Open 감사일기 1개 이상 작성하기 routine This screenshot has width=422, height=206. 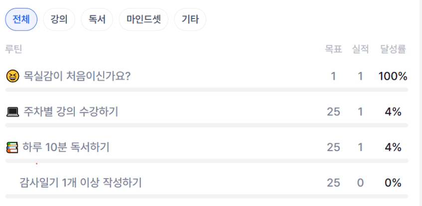tap(81, 183)
